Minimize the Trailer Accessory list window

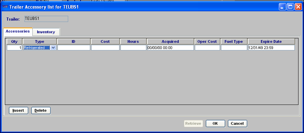pyautogui.click(x=282, y=7)
